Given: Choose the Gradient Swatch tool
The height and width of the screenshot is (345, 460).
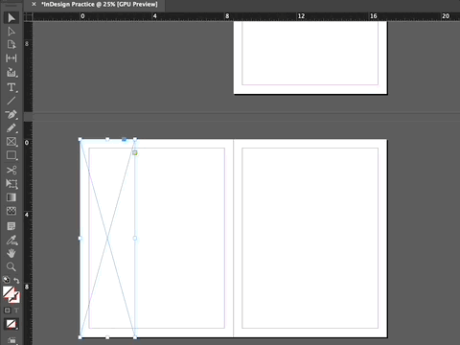Looking at the screenshot, I should point(11,197).
